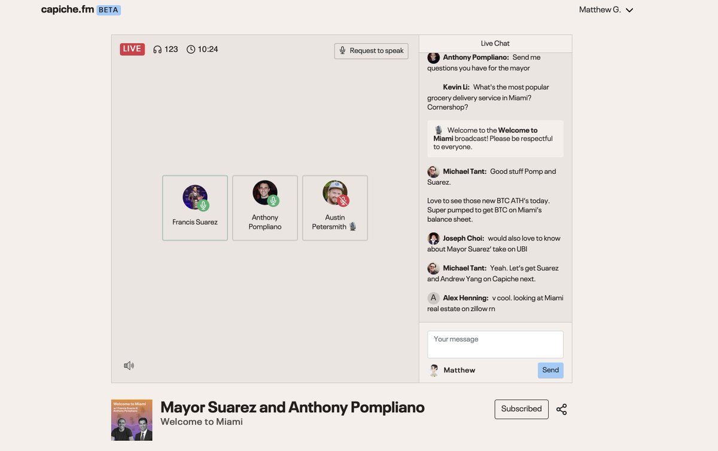Click the Send button
The image size is (718, 451).
click(550, 370)
